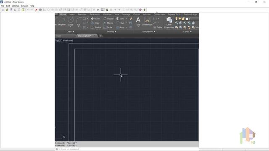Switch to the Annotate ribbon tab
Screen dimensions: 269x151
82,14
